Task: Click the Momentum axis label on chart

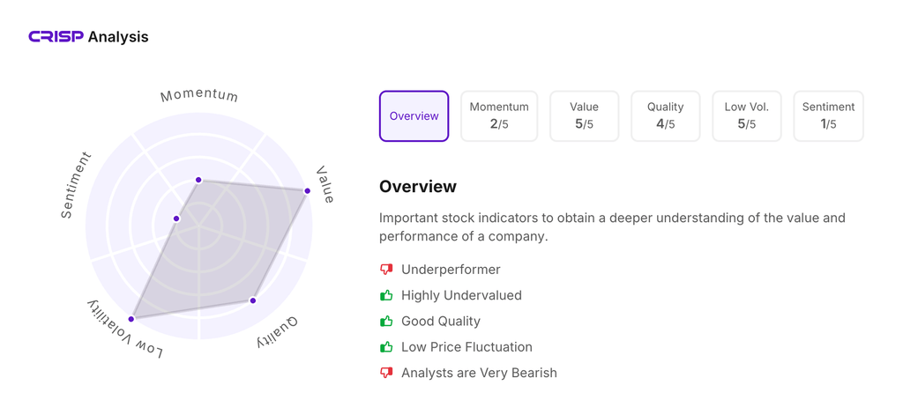Action: click(x=199, y=95)
